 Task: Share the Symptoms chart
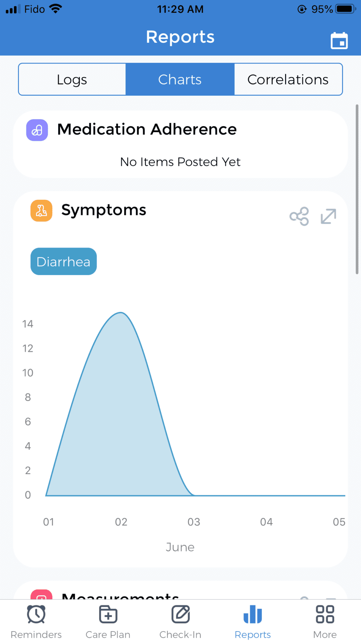299,216
